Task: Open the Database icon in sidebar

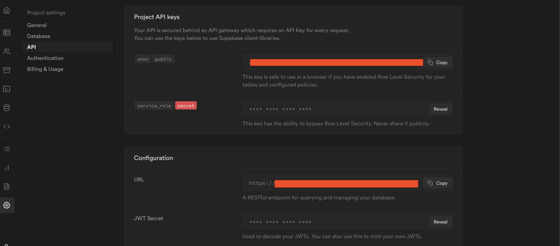Action: point(7,108)
